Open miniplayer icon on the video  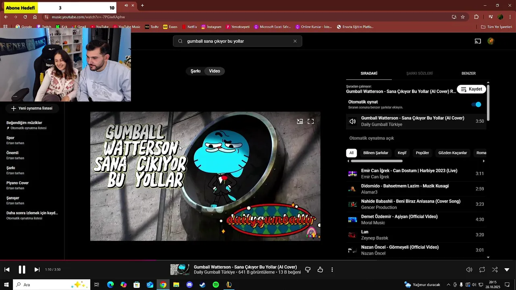tap(300, 121)
